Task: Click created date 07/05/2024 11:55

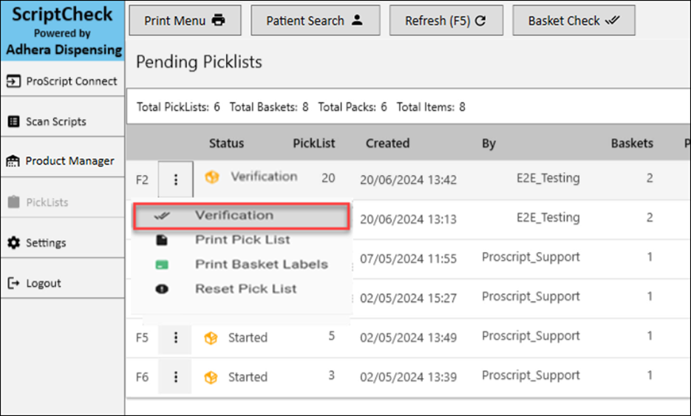Action: point(408,259)
